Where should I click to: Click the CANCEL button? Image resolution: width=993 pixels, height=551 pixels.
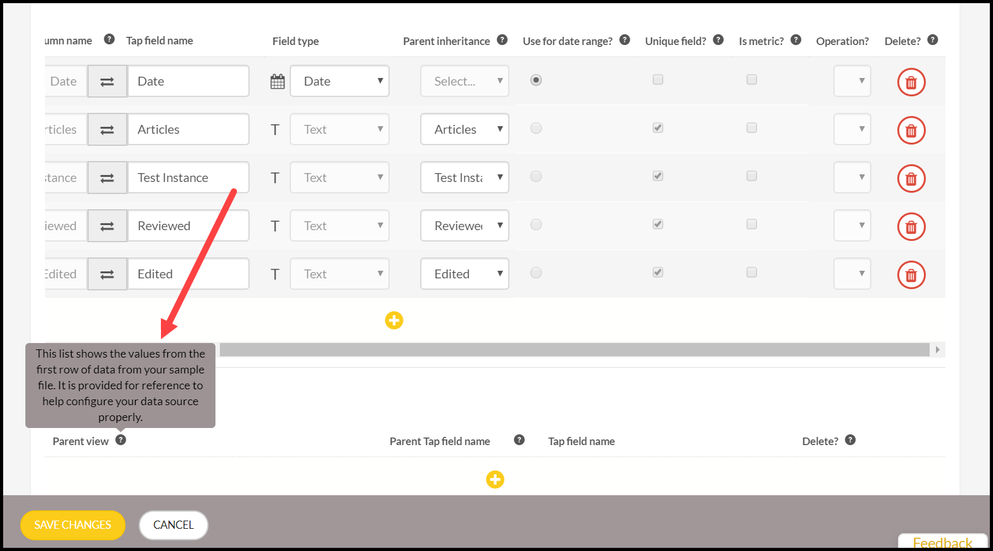coord(174,525)
